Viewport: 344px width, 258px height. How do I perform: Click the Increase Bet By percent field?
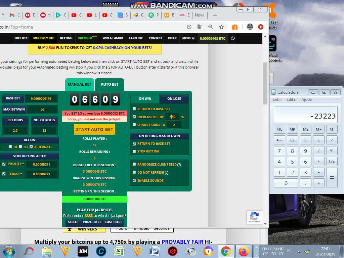point(173,117)
